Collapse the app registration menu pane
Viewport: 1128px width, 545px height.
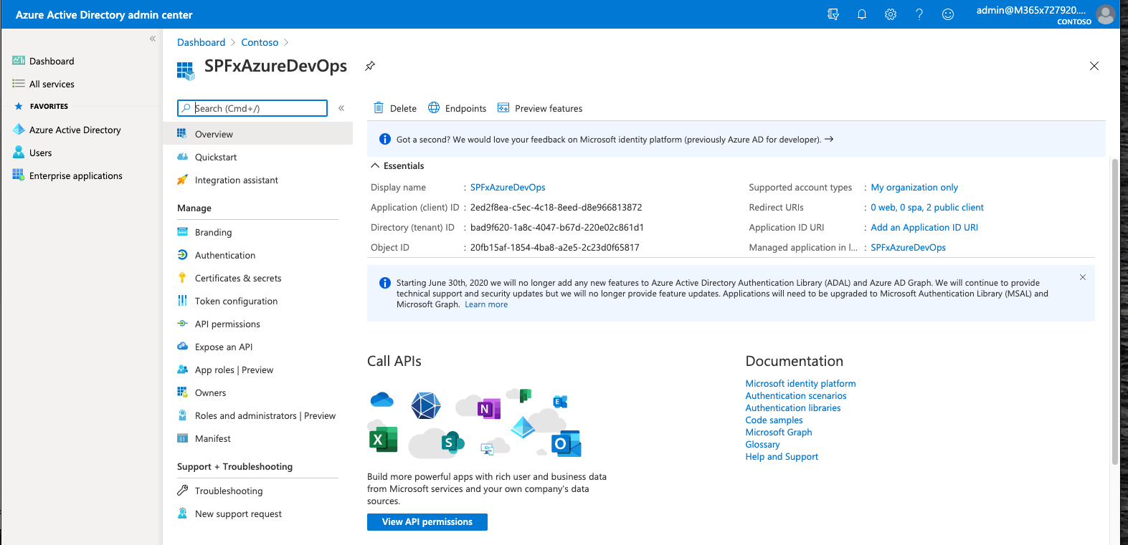click(341, 108)
